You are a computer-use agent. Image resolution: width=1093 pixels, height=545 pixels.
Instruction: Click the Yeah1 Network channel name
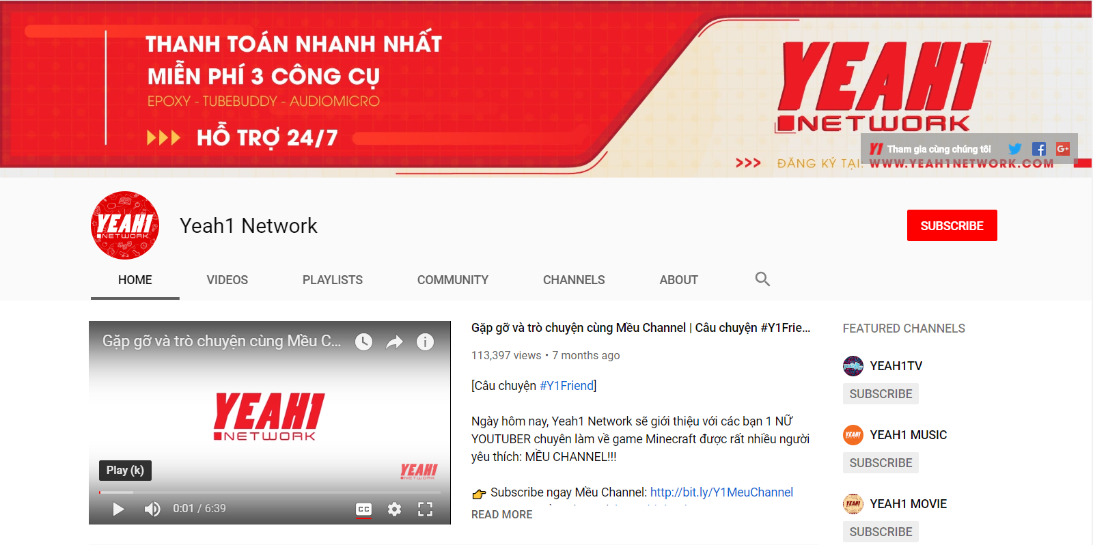coord(249,225)
